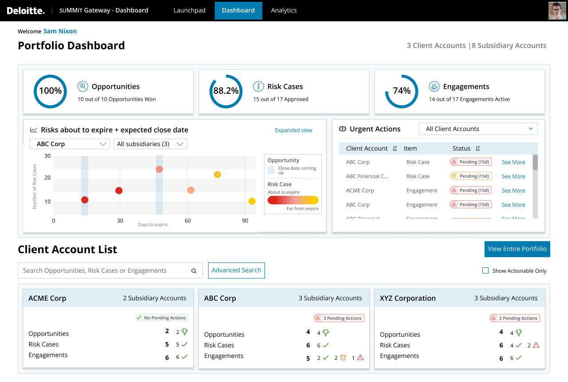Click the 3 Pending Actions badge
This screenshot has width=568, height=382.
(x=339, y=318)
